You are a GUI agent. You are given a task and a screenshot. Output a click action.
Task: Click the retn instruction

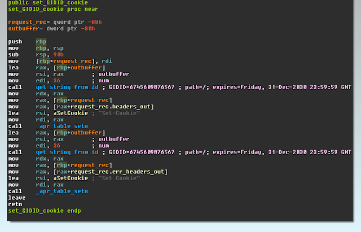click(15, 204)
